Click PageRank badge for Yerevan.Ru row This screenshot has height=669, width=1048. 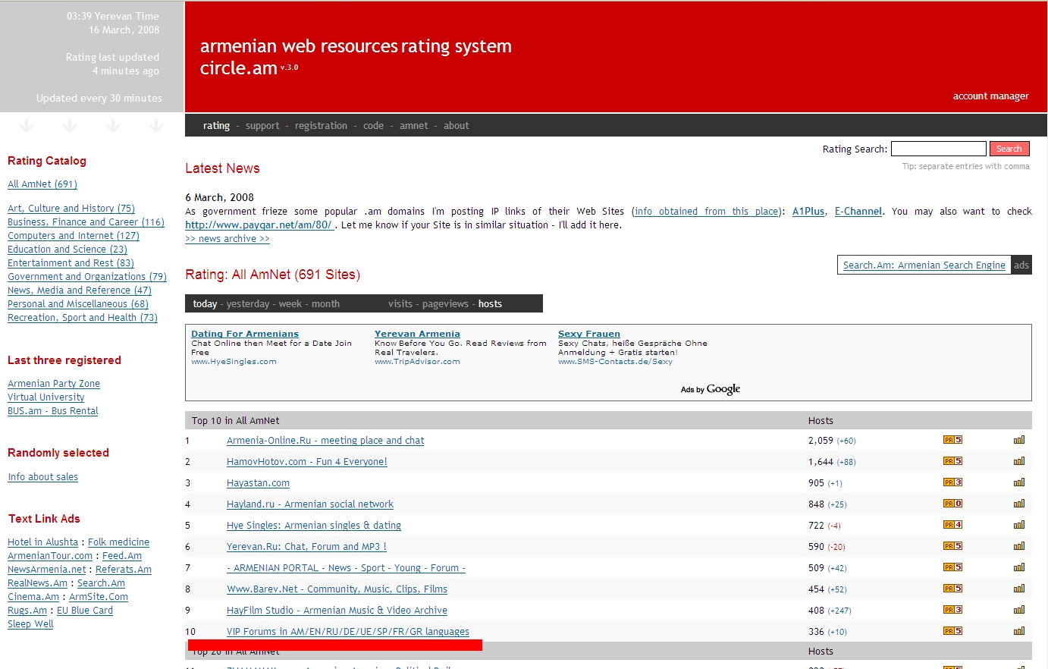pos(952,546)
